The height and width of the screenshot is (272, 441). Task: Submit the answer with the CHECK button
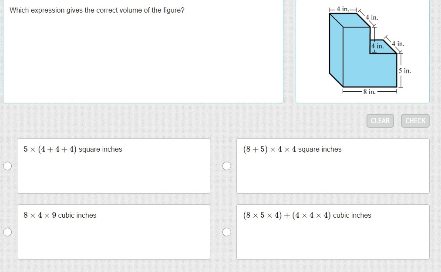tap(415, 121)
